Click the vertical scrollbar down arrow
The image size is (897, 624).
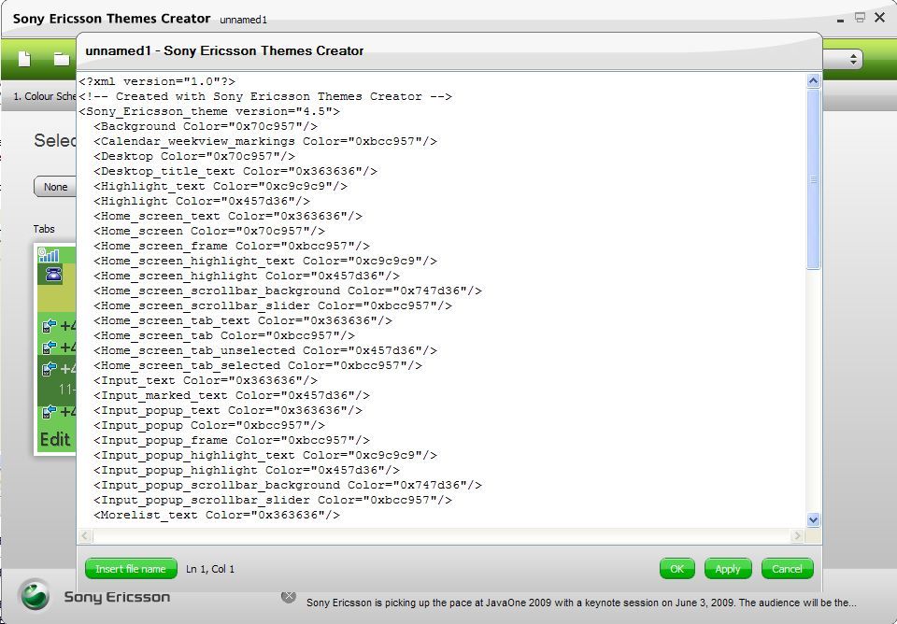[813, 520]
